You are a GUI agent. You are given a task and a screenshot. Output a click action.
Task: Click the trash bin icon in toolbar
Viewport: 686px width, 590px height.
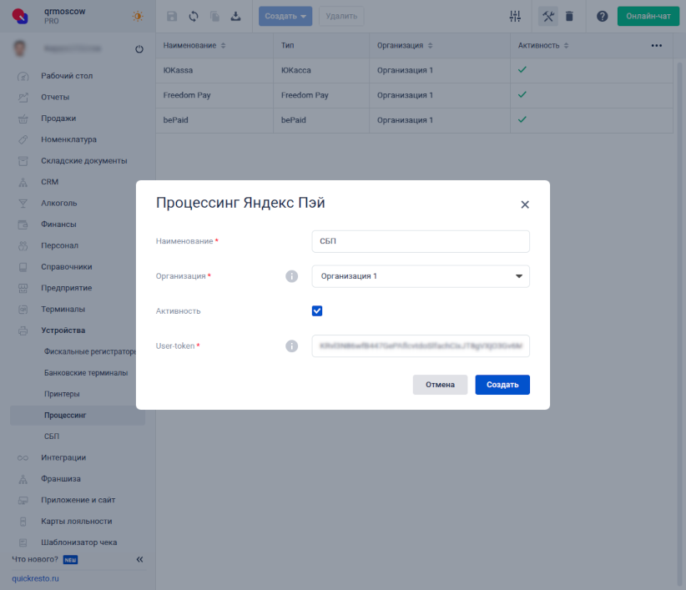[569, 16]
